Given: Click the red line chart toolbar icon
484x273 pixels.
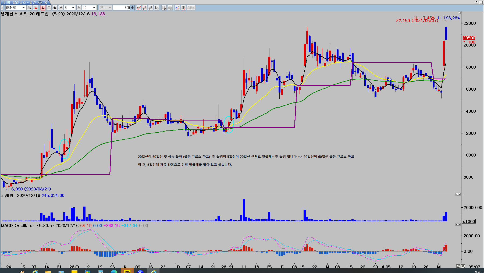Looking at the screenshot, I should [x=139, y=8].
